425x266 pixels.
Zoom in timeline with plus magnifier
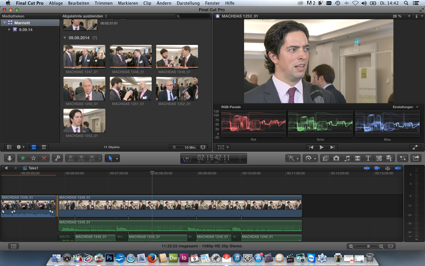coord(381,246)
